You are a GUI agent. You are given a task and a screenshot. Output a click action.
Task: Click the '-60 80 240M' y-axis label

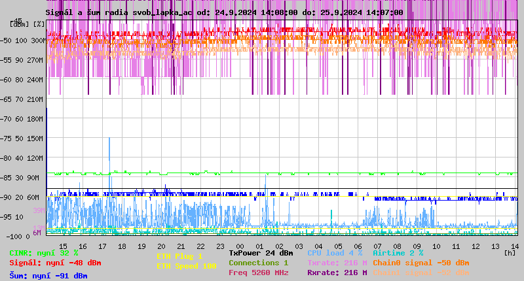click(x=22, y=80)
